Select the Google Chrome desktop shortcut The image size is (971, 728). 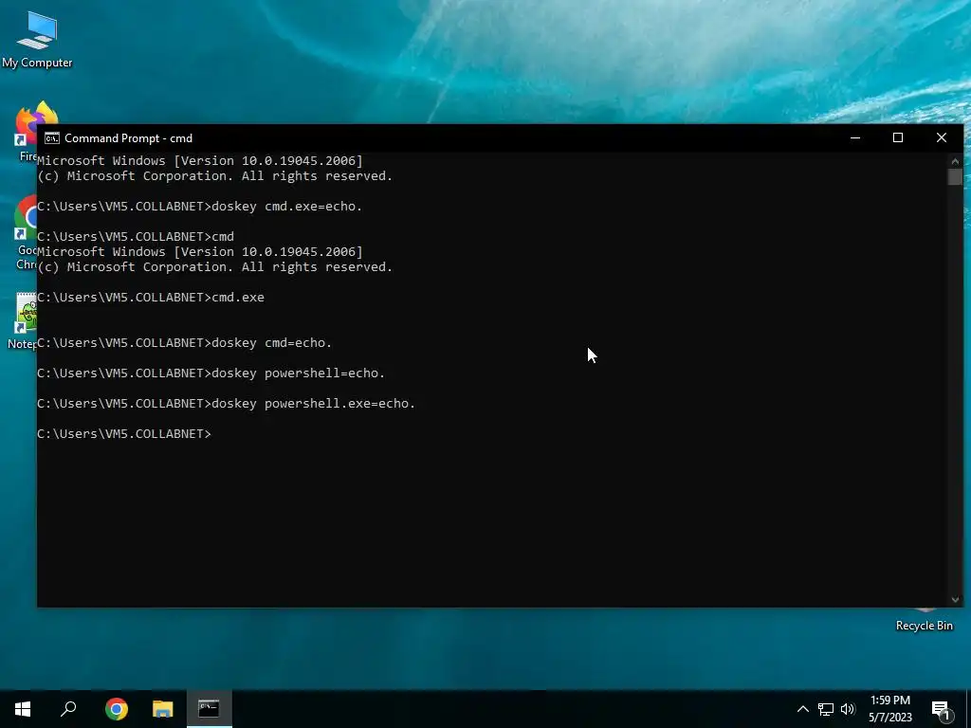pos(25,232)
